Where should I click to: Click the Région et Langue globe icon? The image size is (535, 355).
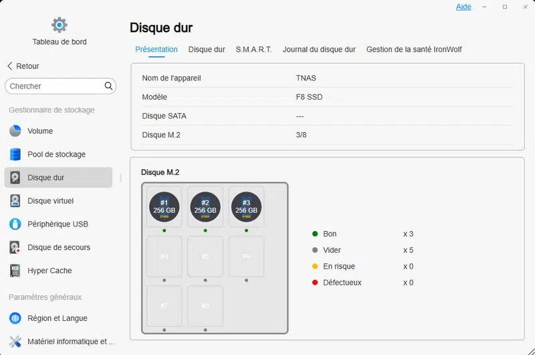tap(15, 318)
